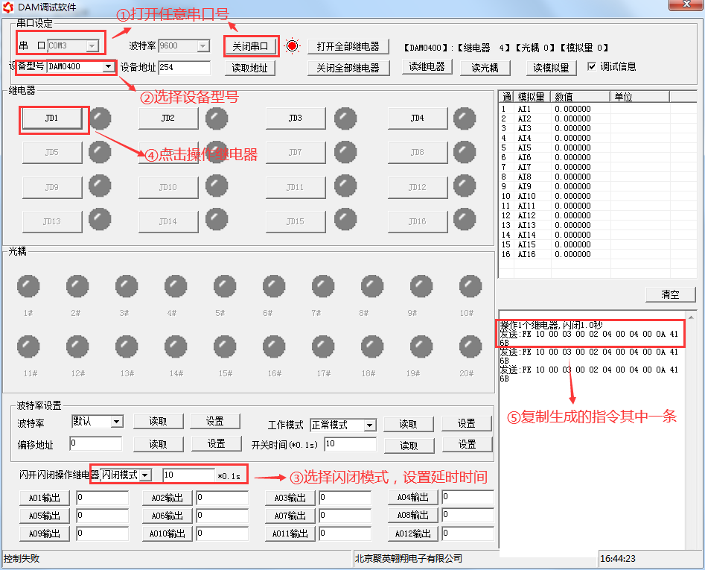The image size is (705, 570).
Task: Toggle relay JD13 on
Action: (x=51, y=221)
